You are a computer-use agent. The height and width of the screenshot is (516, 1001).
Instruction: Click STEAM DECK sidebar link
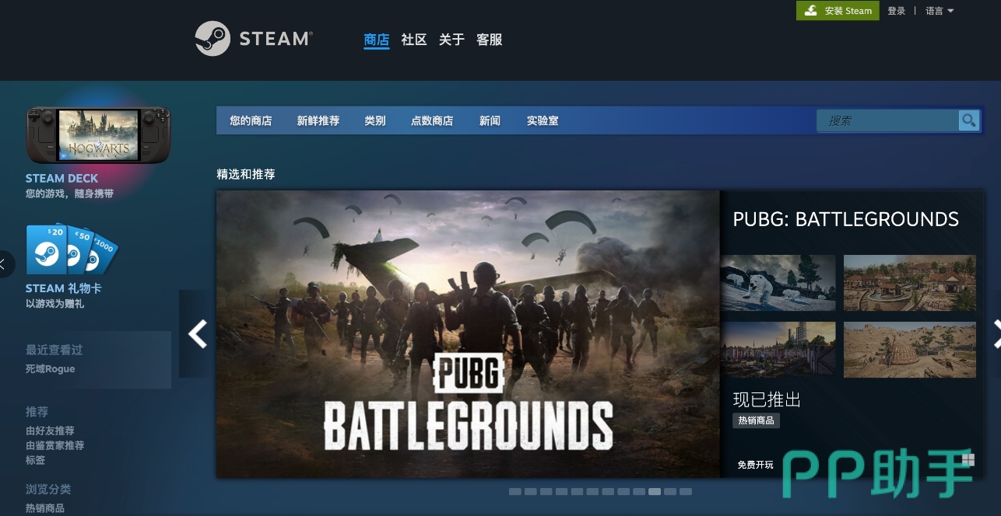(x=61, y=178)
